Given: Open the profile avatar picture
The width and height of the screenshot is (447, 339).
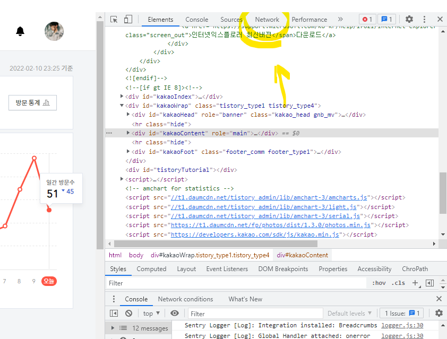Looking at the screenshot, I should tap(54, 31).
